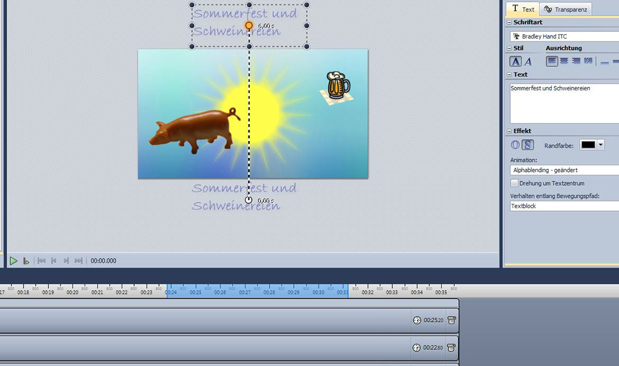Toggle the text shadow effect icon
Viewport: 619px width, 366px height.
click(x=528, y=145)
